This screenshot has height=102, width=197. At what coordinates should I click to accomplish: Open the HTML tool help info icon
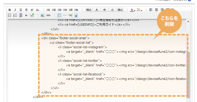pos(189,0)
